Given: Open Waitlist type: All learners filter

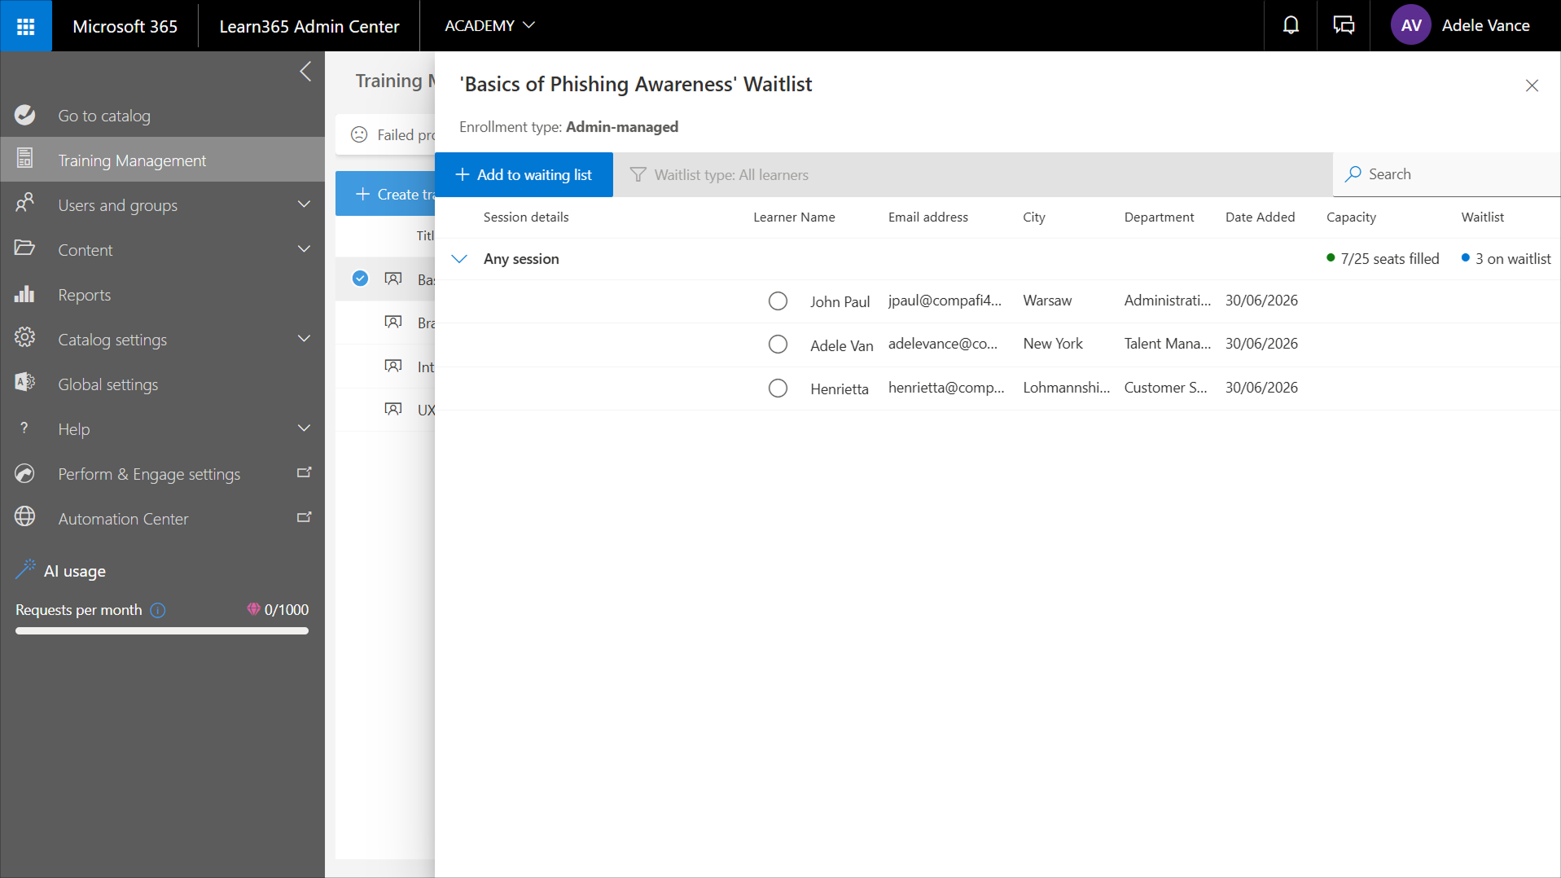Looking at the screenshot, I should click(719, 175).
